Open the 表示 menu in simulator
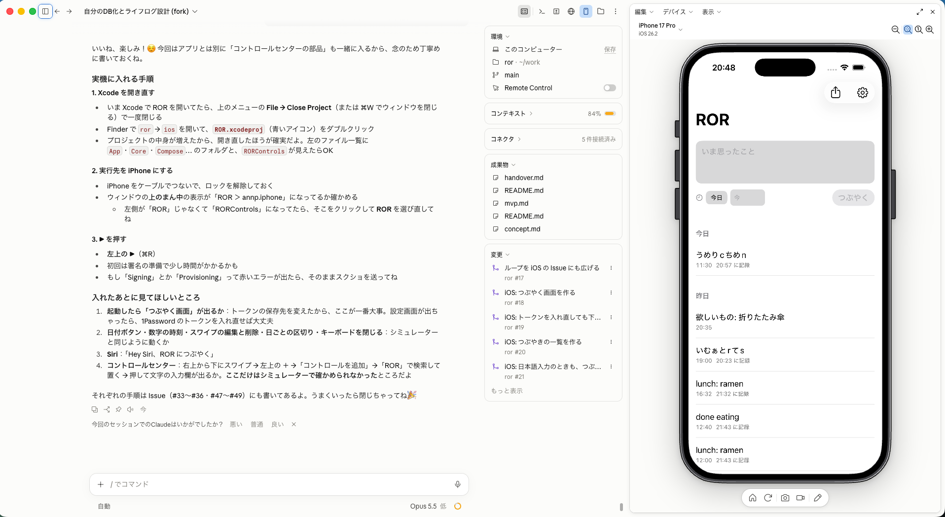Viewport: 945px width, 517px height. tap(712, 12)
